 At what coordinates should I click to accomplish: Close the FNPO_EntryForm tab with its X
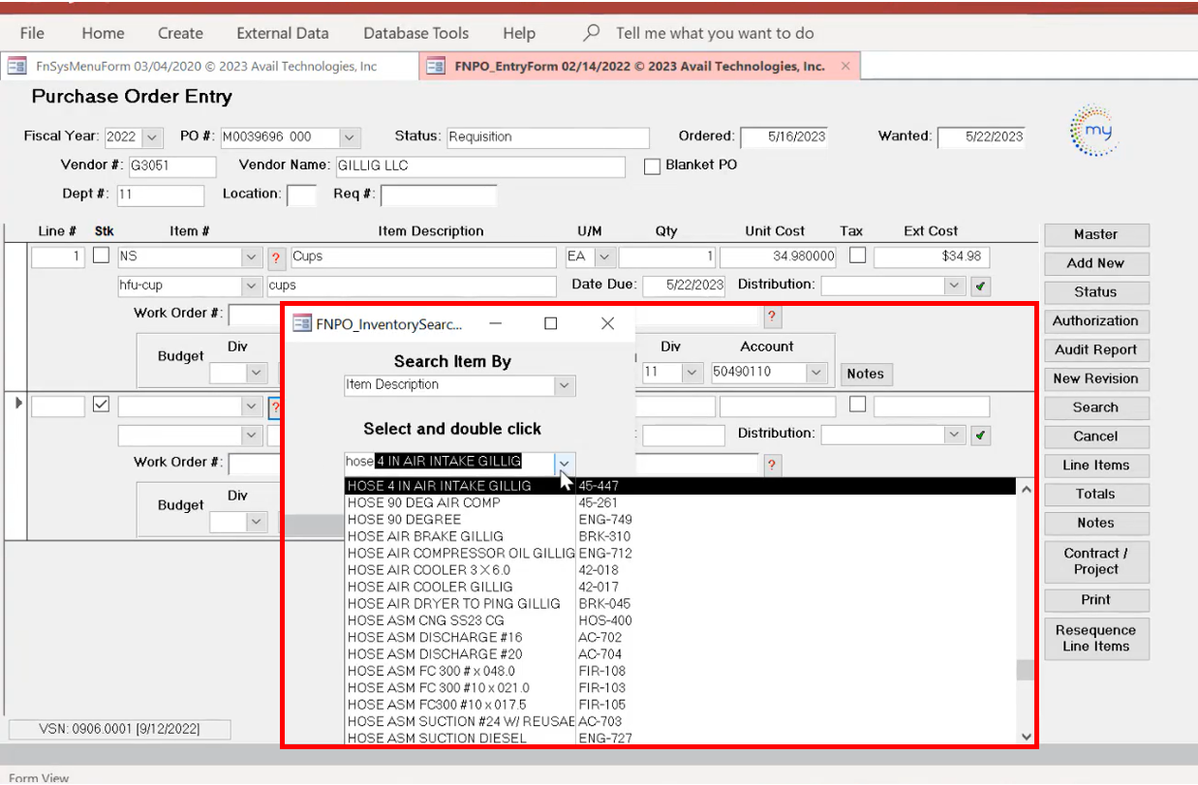(x=845, y=66)
